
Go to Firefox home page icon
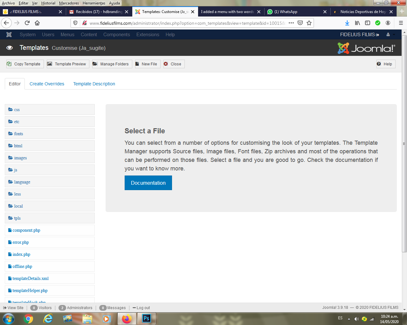point(37,23)
